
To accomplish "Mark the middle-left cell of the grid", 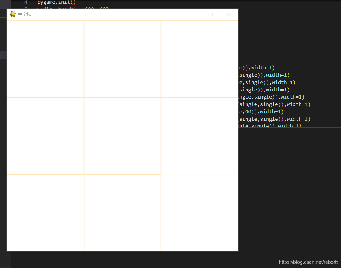I will point(45,136).
